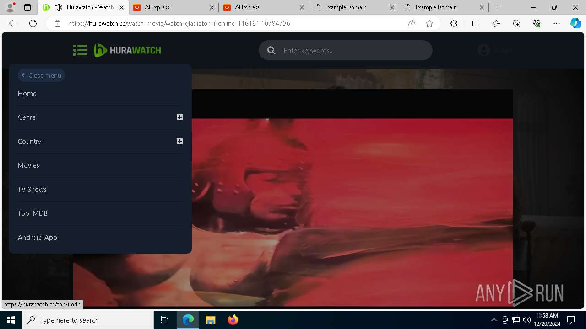Image resolution: width=586 pixels, height=329 pixels.
Task: Select Country in the side menu
Action: pos(29,141)
